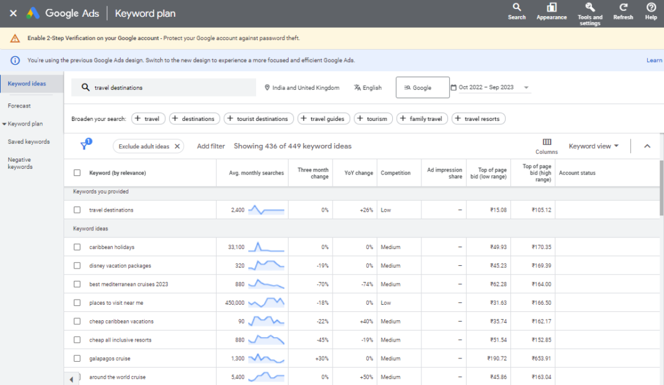The image size is (664, 385).
Task: Click the magnifier icon in keyword search box
Action: 86,87
